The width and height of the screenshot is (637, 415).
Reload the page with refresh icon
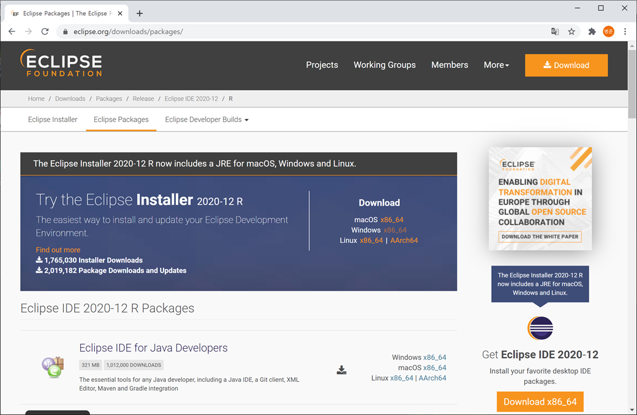[x=45, y=31]
